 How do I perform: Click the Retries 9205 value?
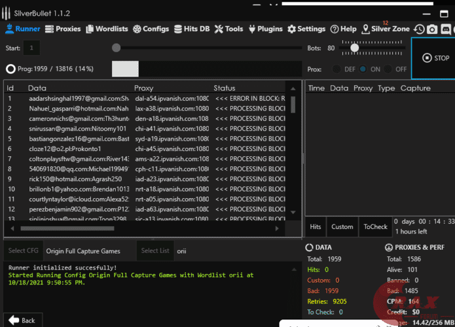point(340,301)
